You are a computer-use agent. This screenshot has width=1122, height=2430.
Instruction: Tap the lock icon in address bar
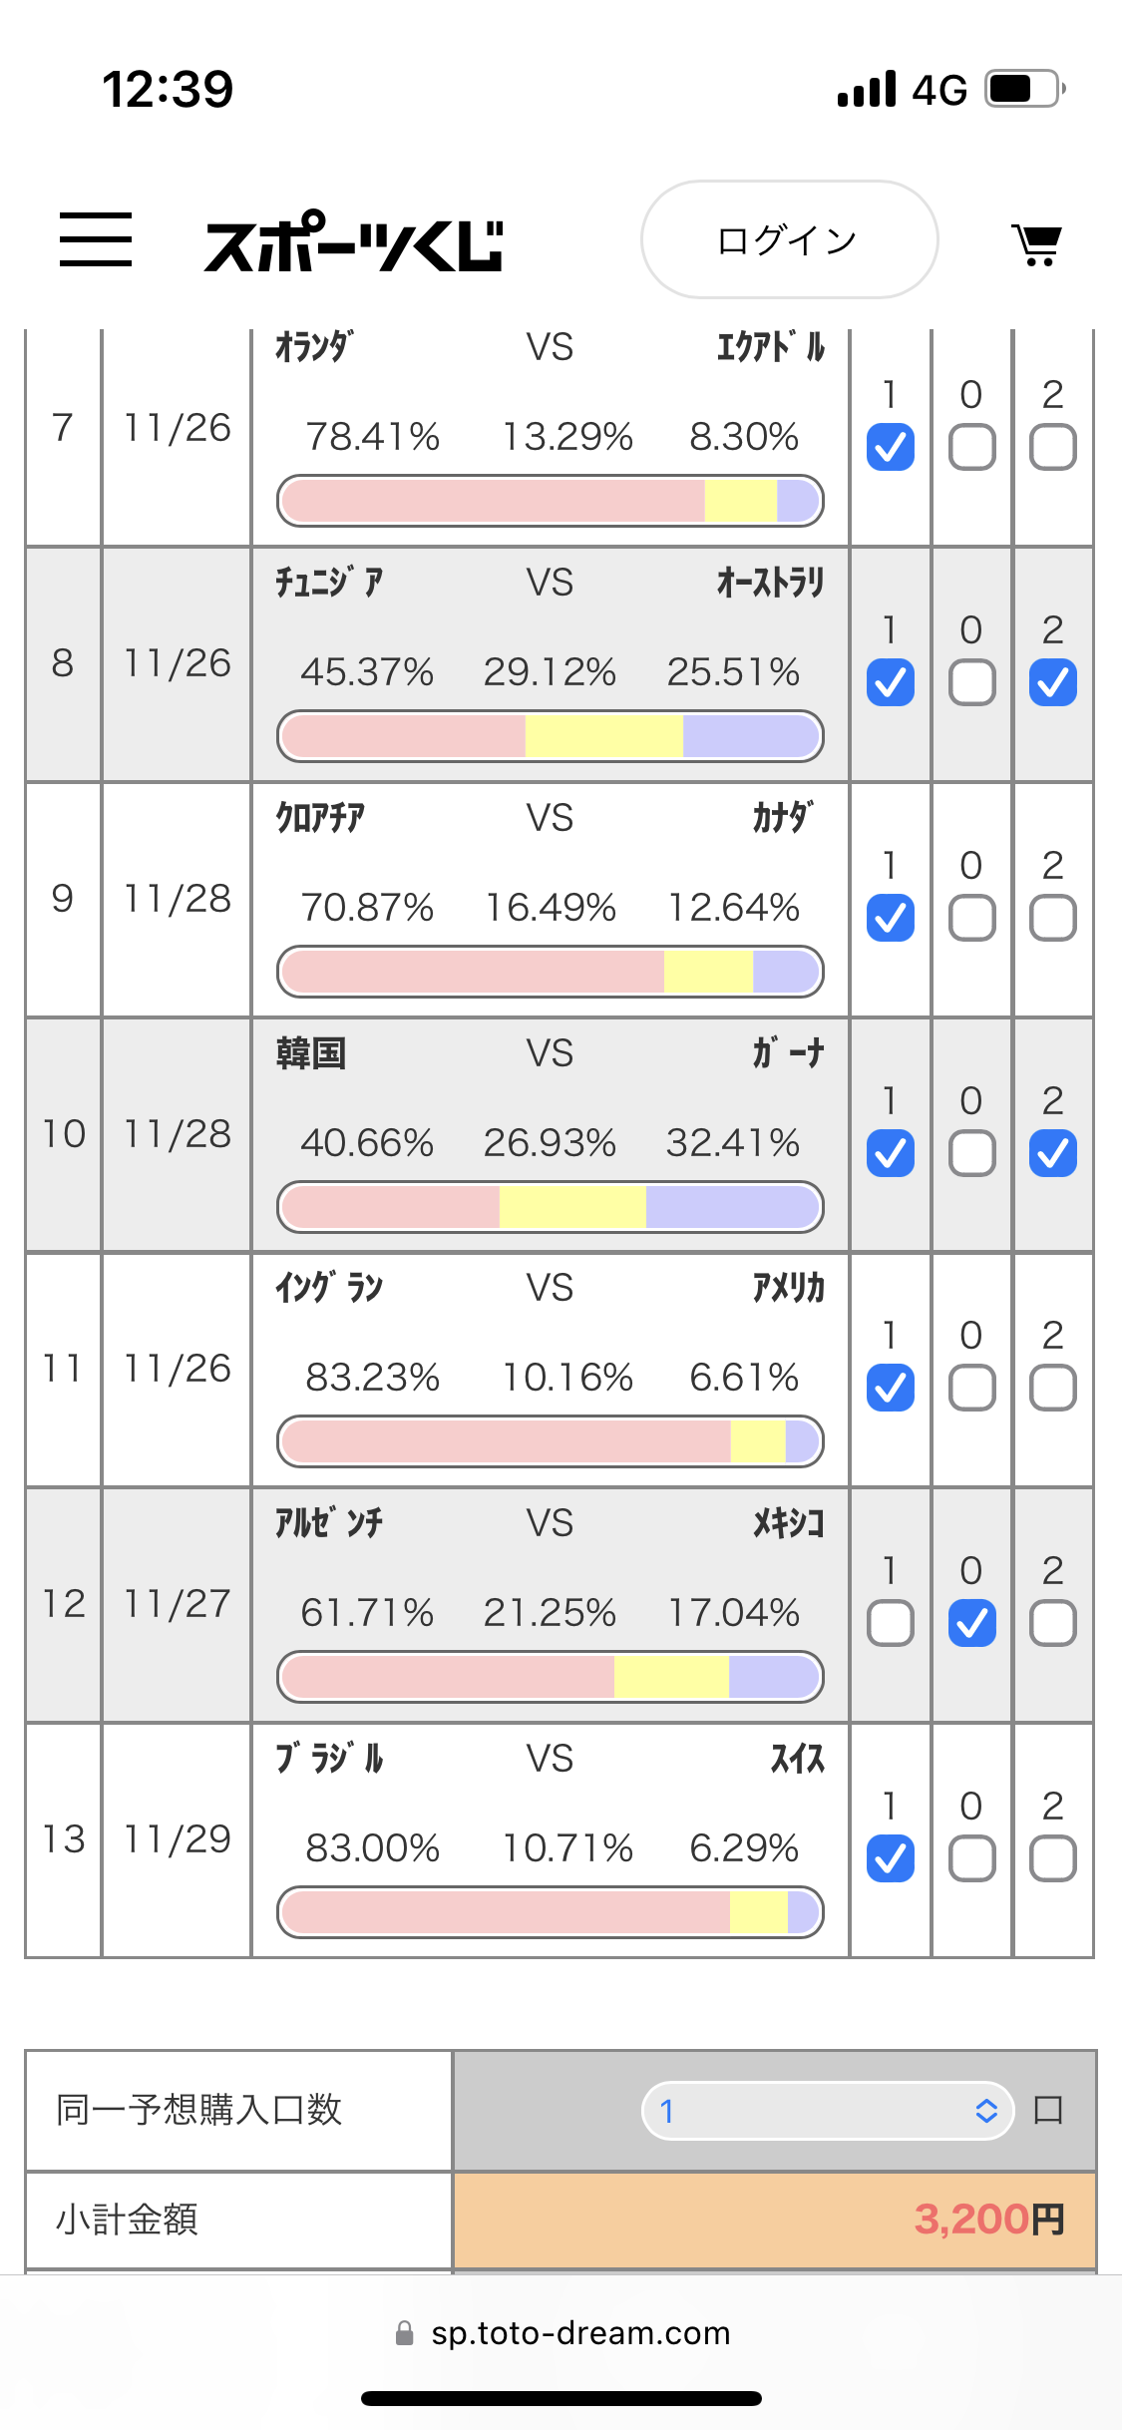[404, 2333]
